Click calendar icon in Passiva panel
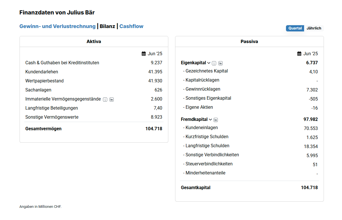Image resolution: width=342 pixels, height=220 pixels. [x=299, y=54]
